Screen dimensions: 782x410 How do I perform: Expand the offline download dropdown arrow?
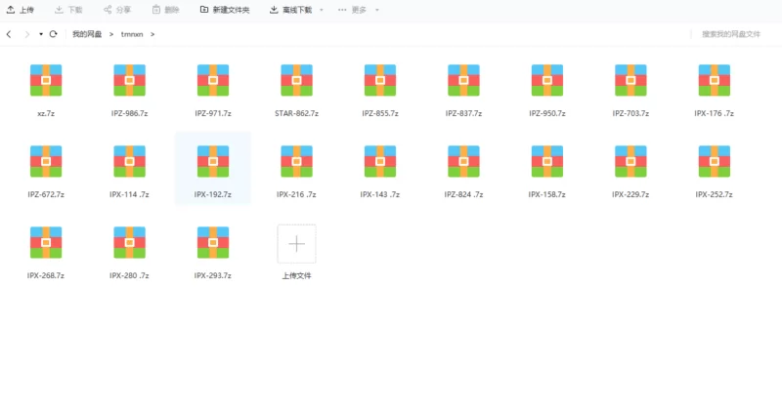tap(322, 10)
